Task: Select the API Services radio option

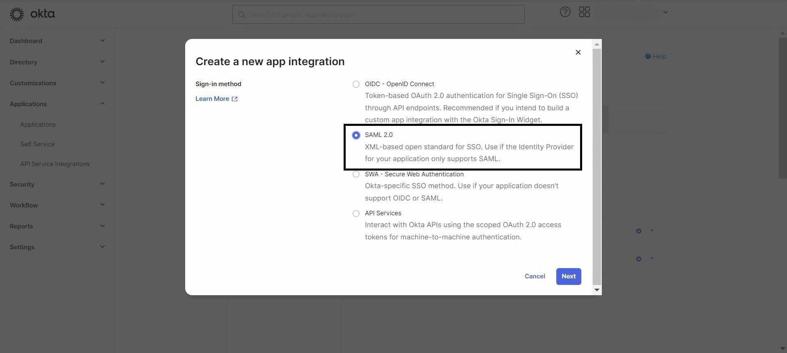Action: click(356, 214)
